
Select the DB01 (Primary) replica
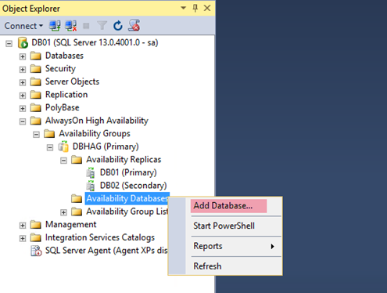[x=128, y=172]
